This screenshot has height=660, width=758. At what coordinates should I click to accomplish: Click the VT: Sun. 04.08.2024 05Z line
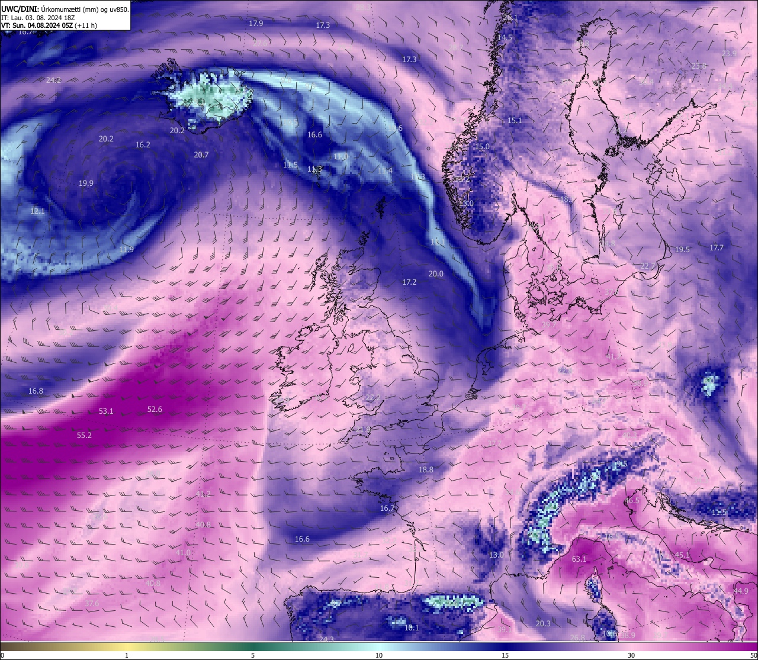click(x=49, y=25)
